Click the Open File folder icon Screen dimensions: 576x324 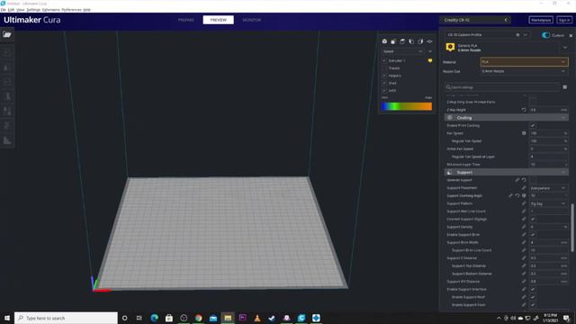pyautogui.click(x=7, y=34)
